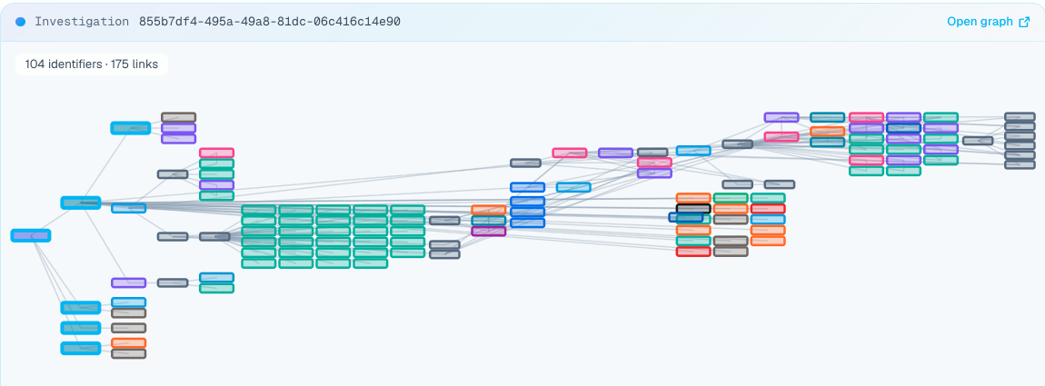Select the magenta node below the central teal node

[489, 232]
